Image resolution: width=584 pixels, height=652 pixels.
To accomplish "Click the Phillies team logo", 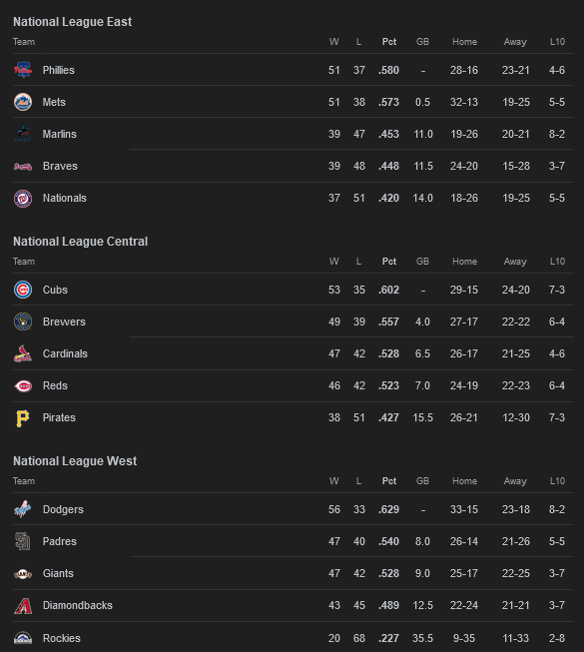I will point(23,70).
